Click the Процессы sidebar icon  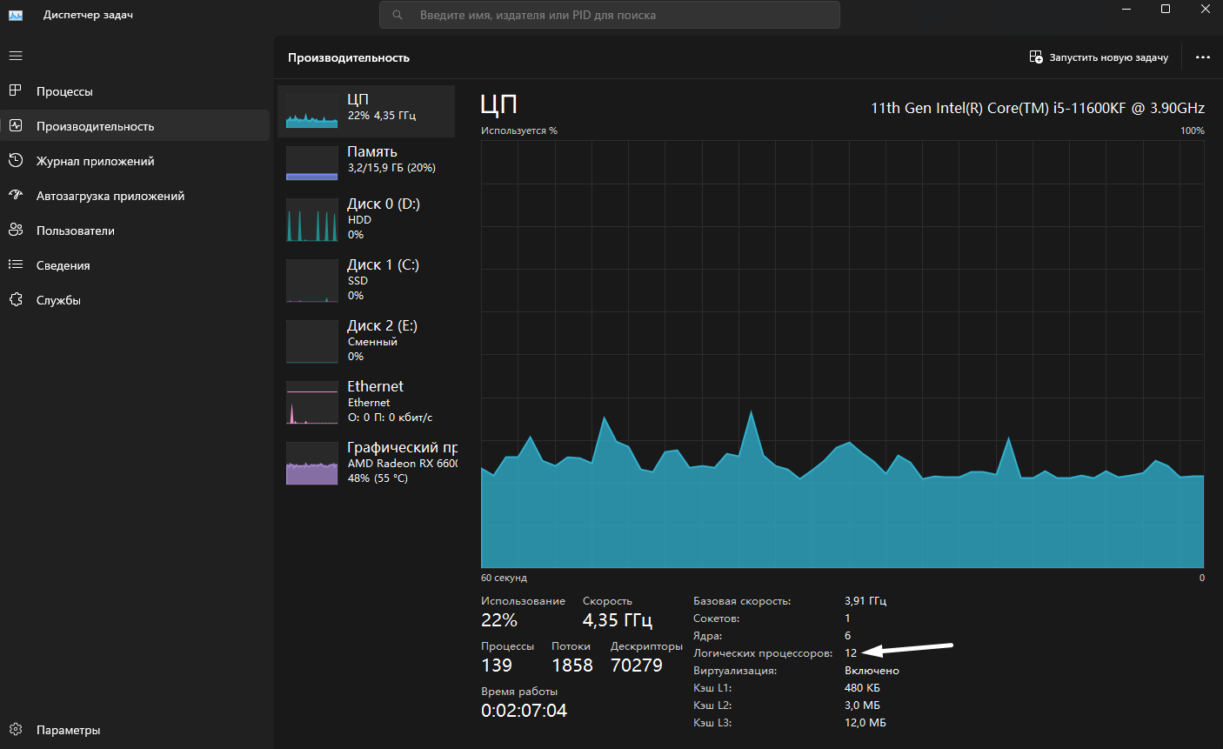coord(15,90)
